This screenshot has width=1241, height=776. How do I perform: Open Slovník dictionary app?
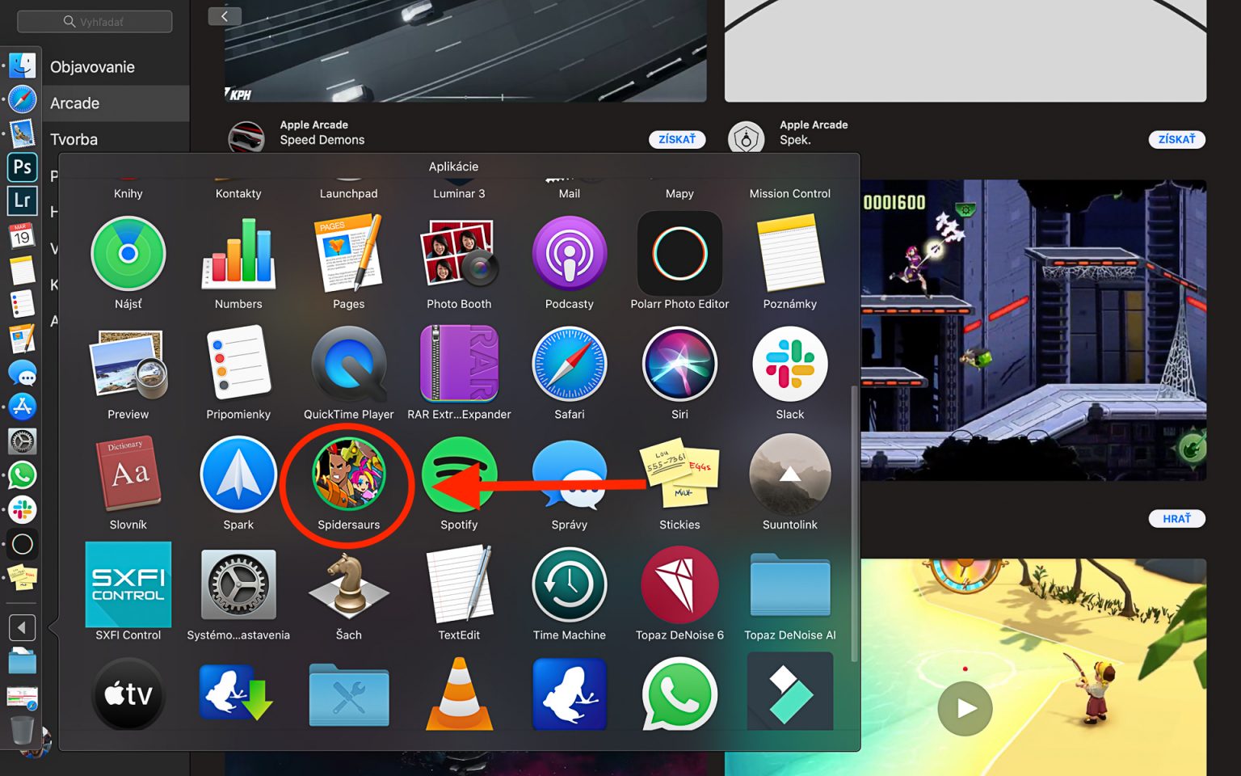tap(128, 475)
